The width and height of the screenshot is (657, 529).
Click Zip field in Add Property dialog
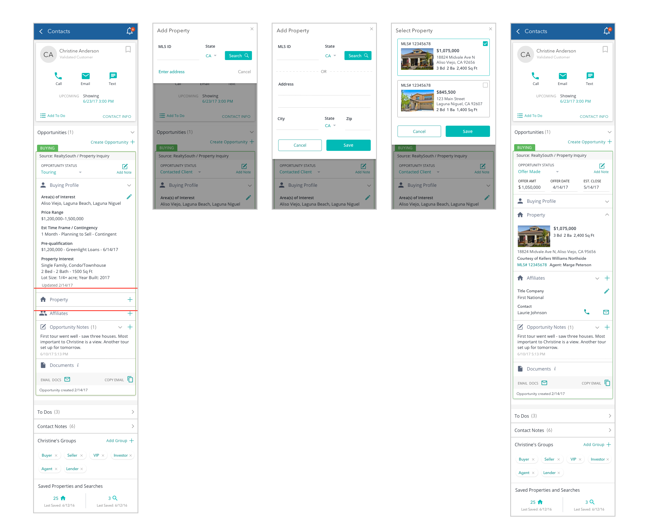pyautogui.click(x=358, y=126)
